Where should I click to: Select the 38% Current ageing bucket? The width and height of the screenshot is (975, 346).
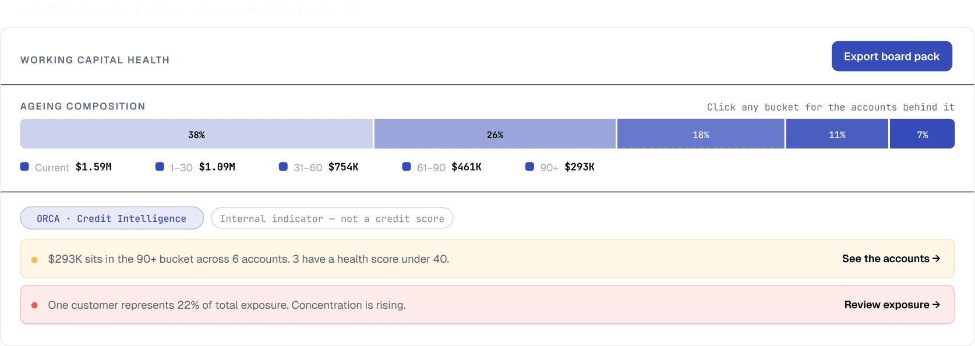tap(196, 134)
